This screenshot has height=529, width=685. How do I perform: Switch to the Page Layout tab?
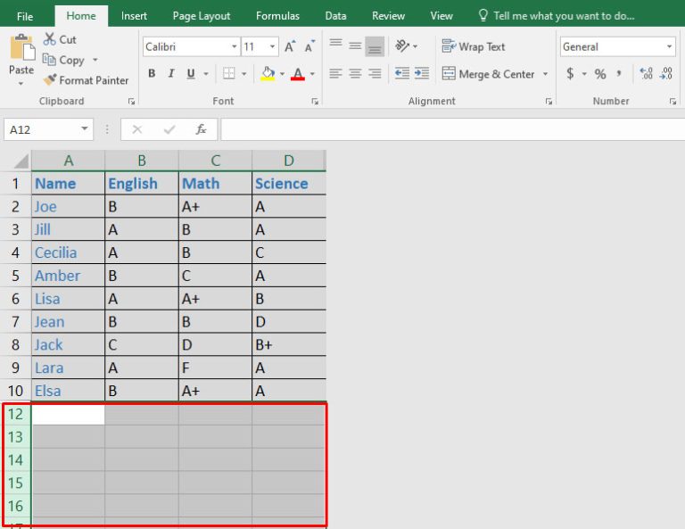(x=202, y=16)
